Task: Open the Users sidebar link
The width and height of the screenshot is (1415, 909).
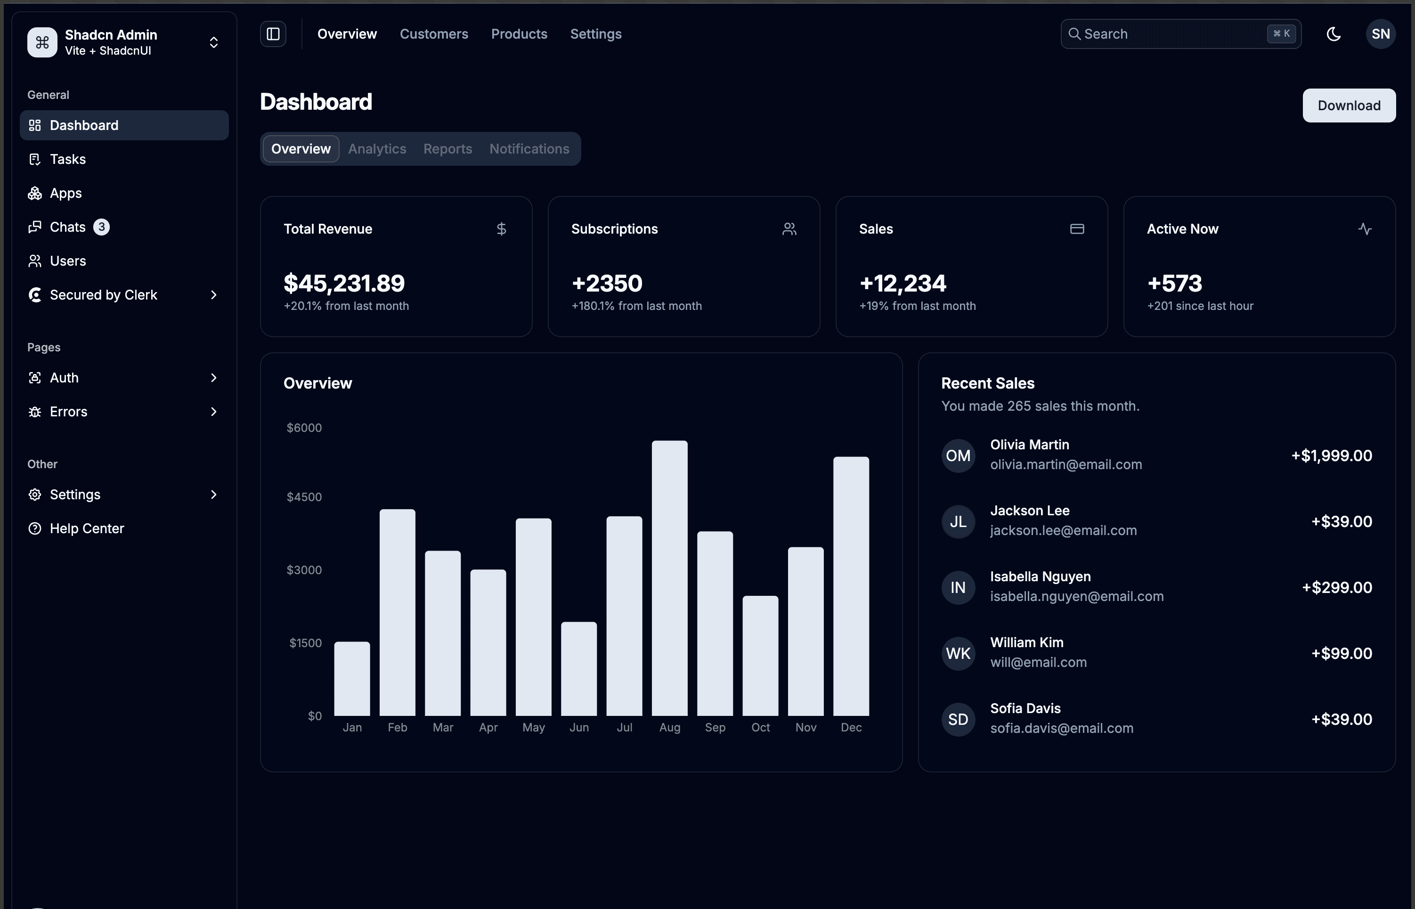Action: 124,261
